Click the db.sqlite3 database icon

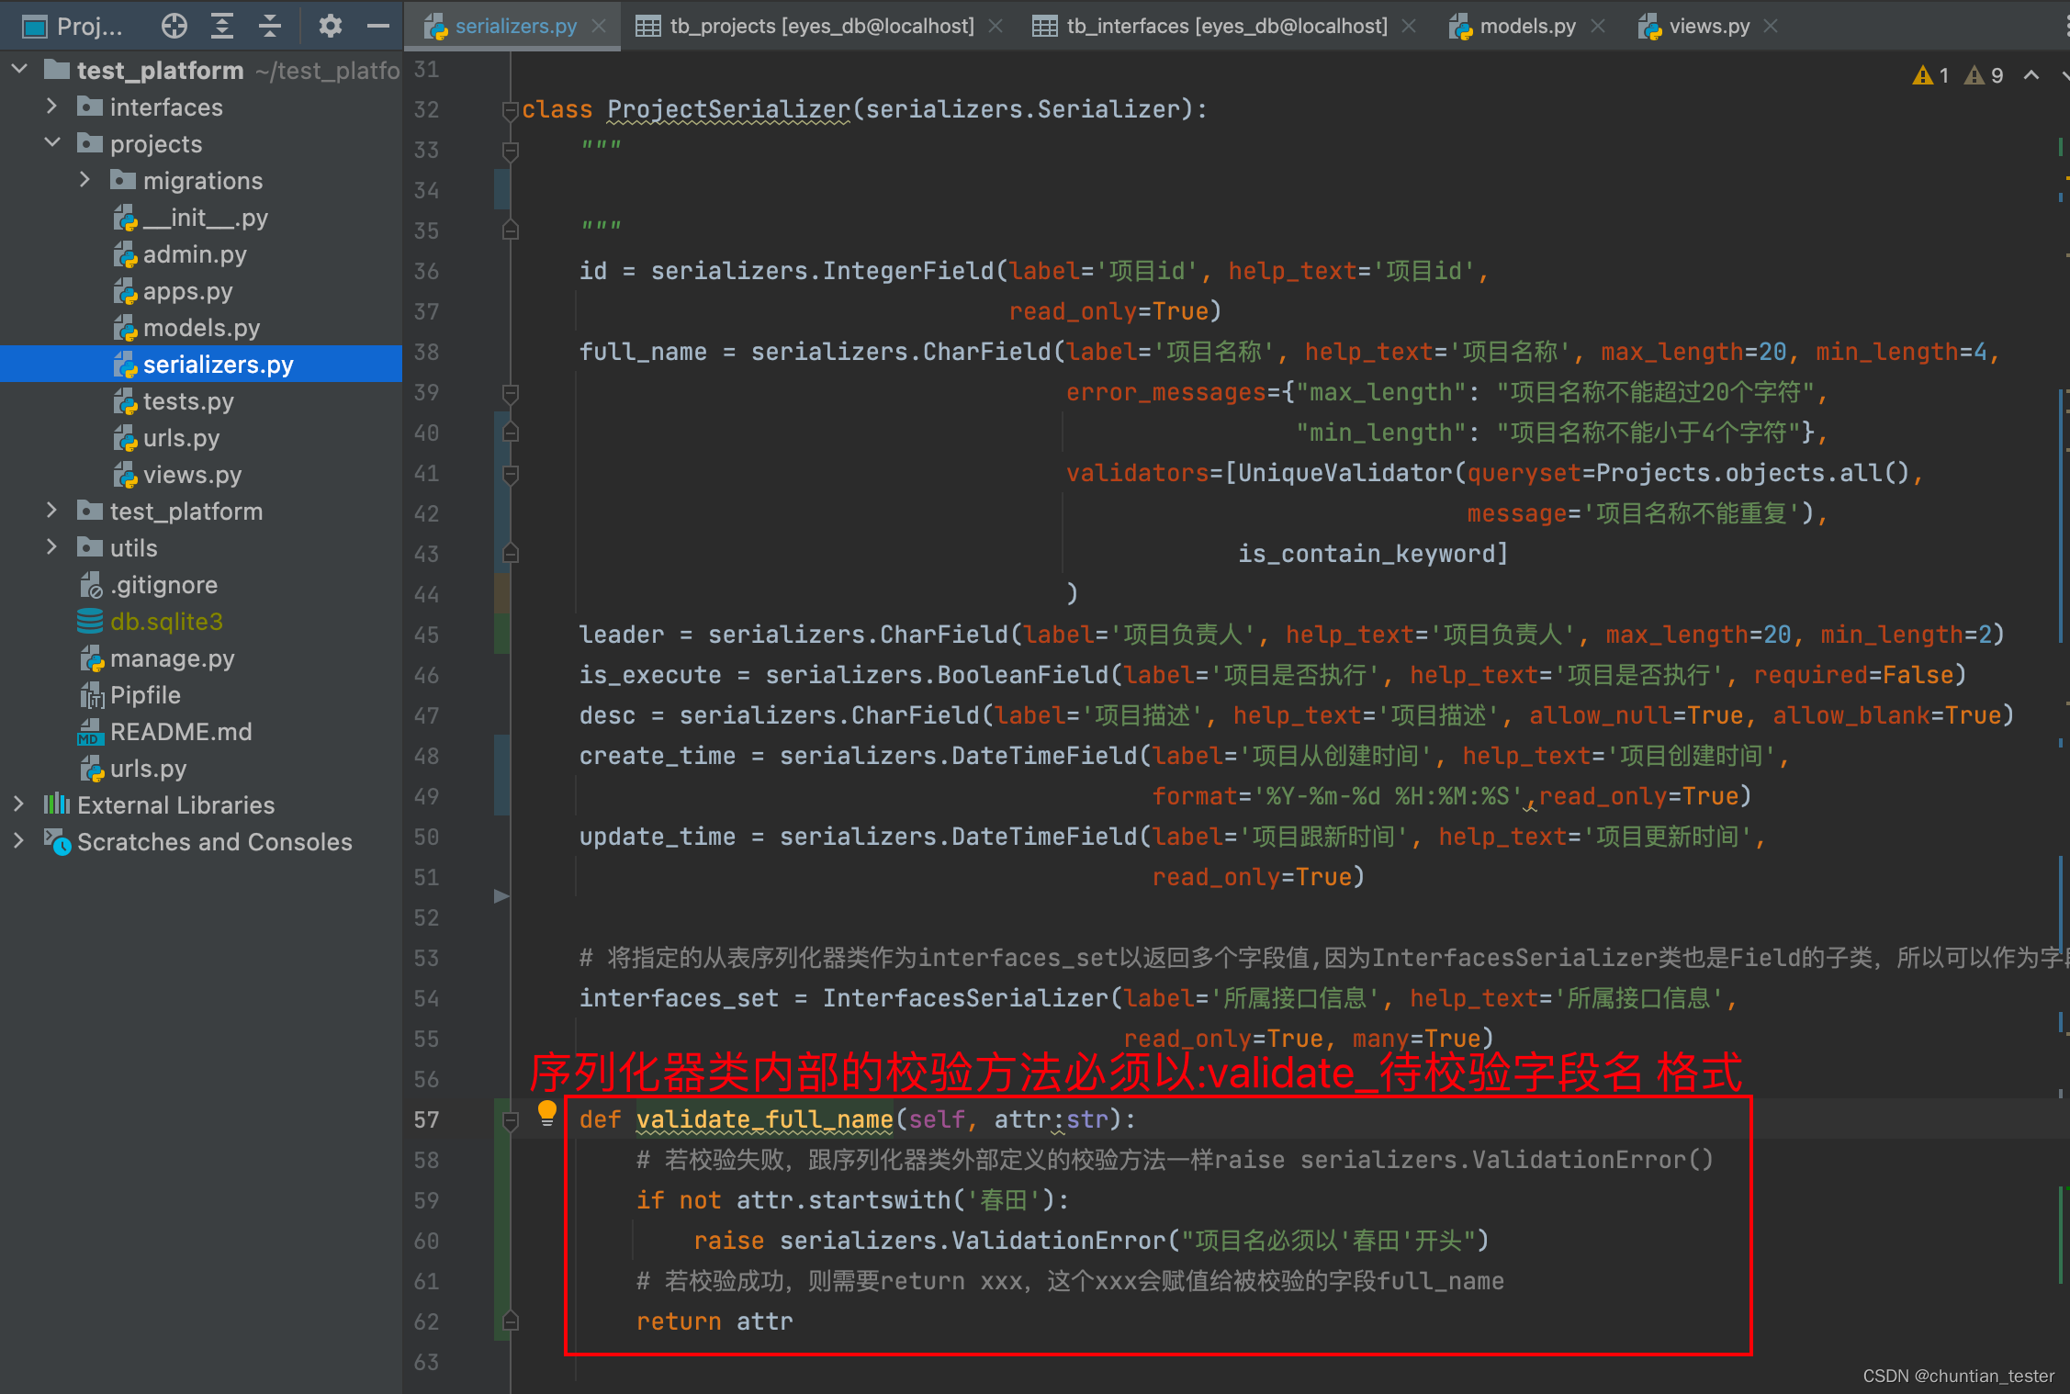(x=90, y=621)
